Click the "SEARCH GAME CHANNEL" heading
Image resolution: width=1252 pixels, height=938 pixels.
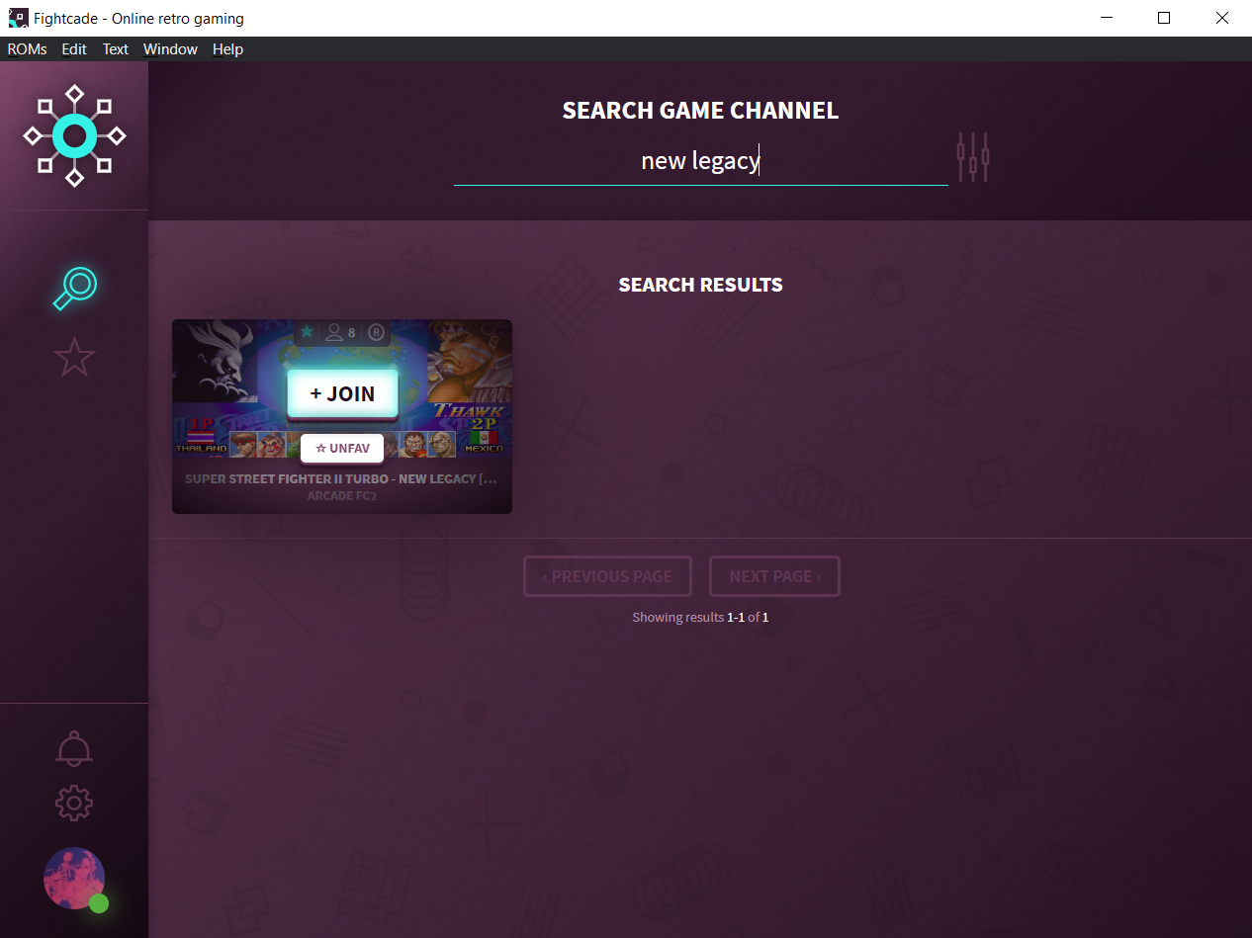700,111
